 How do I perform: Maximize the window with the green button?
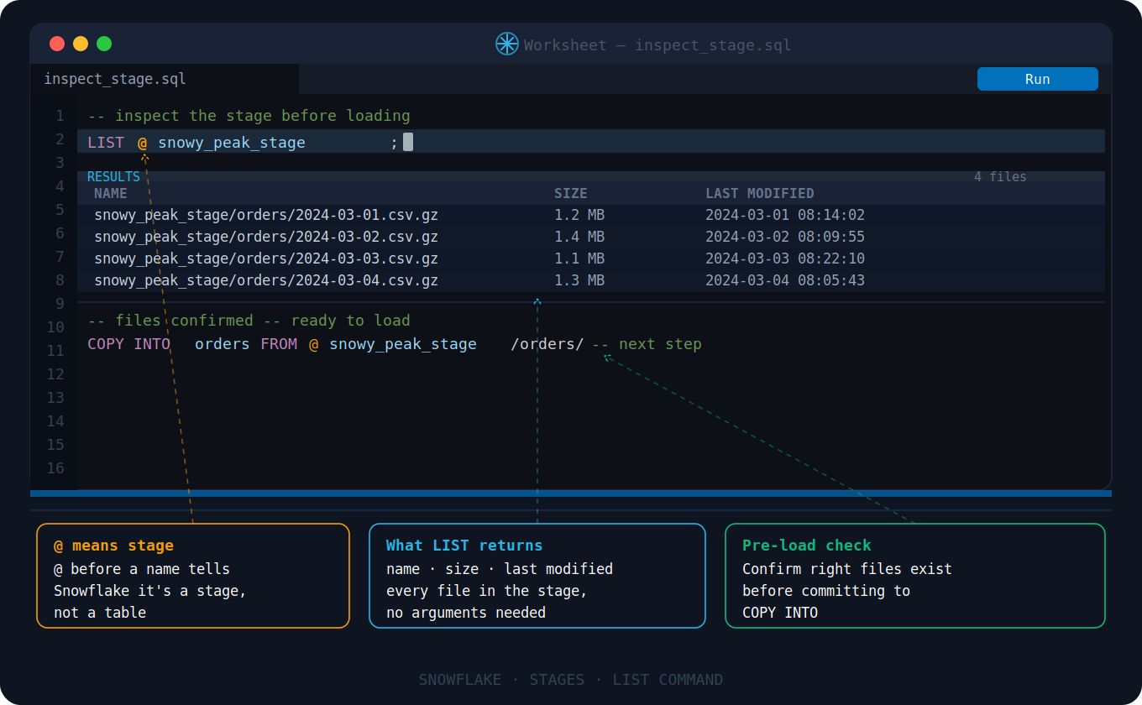point(104,44)
